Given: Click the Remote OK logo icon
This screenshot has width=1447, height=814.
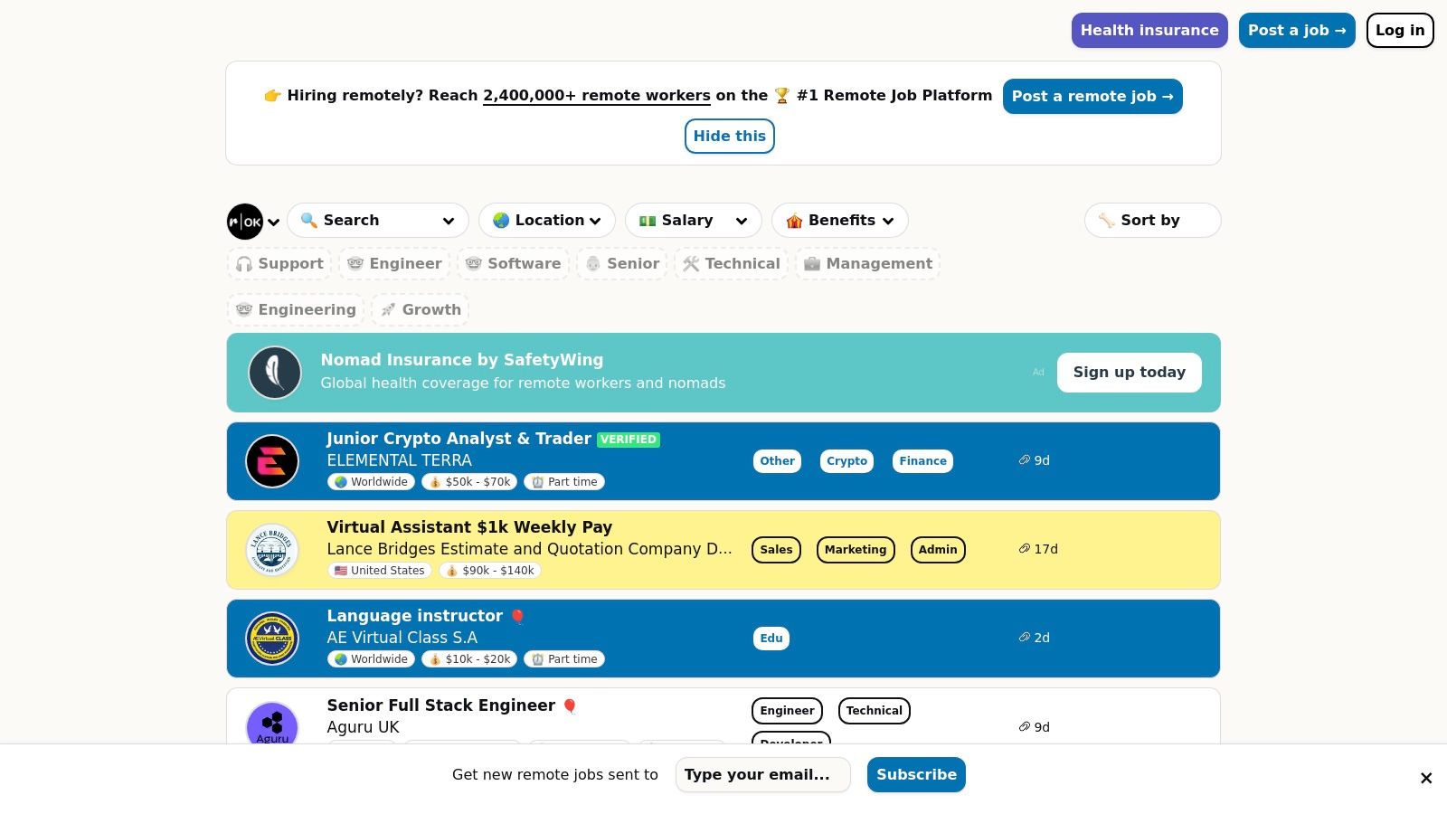Looking at the screenshot, I should click(244, 222).
